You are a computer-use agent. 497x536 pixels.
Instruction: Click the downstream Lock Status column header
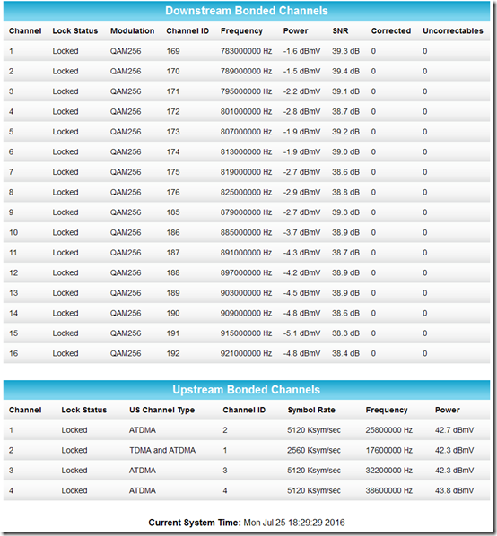75,31
